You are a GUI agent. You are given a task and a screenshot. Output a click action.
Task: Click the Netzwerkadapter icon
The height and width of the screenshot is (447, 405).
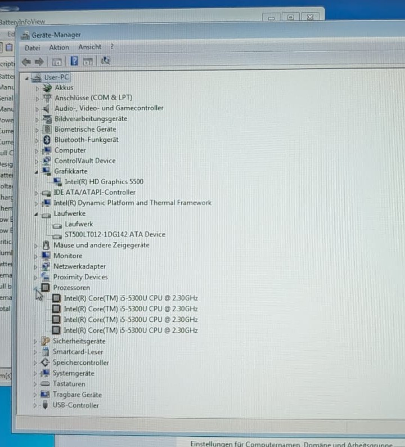tap(46, 266)
